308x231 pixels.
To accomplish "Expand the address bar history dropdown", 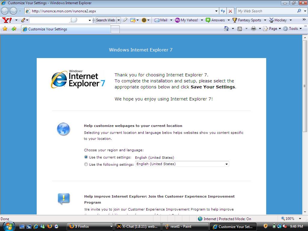I will click(216, 11).
